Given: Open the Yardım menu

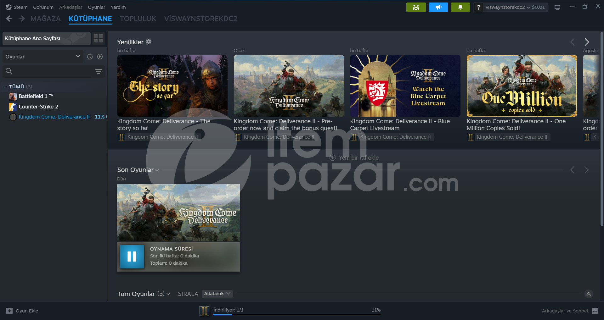Looking at the screenshot, I should coord(118,7).
